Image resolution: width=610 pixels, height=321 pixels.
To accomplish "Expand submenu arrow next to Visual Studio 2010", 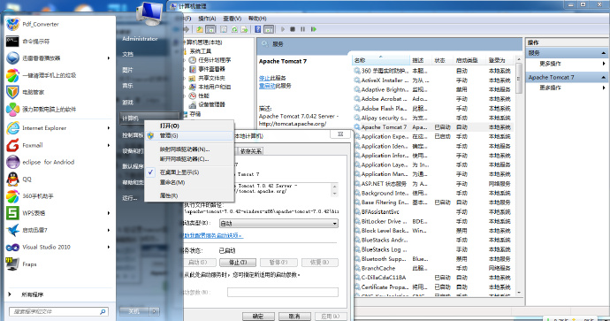I will click(x=109, y=247).
